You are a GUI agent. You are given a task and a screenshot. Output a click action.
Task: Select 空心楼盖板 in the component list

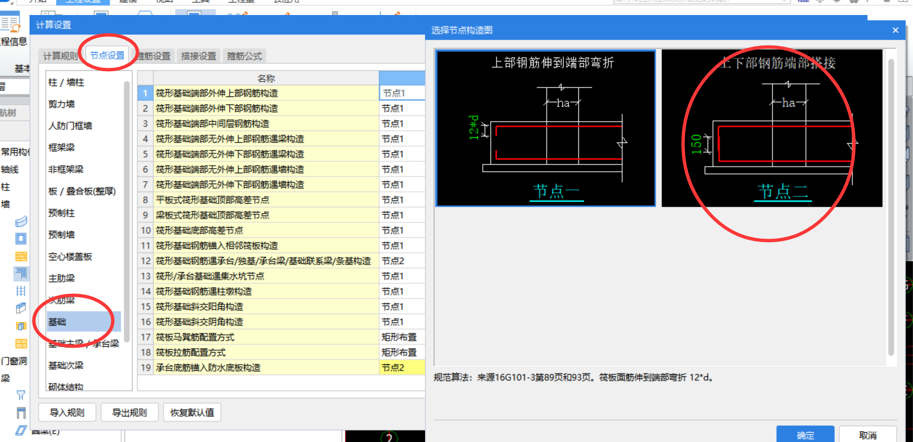[70, 257]
